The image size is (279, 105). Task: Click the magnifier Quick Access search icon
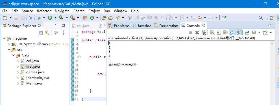[261, 18]
